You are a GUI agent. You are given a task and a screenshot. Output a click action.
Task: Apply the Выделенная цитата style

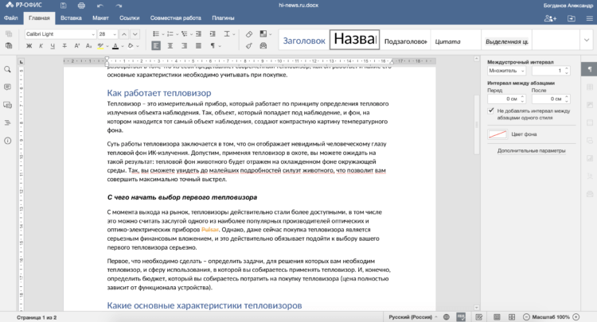(506, 40)
